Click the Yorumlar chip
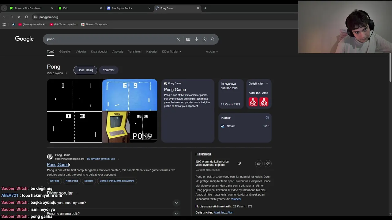This screenshot has height=220, width=392. coord(108,70)
